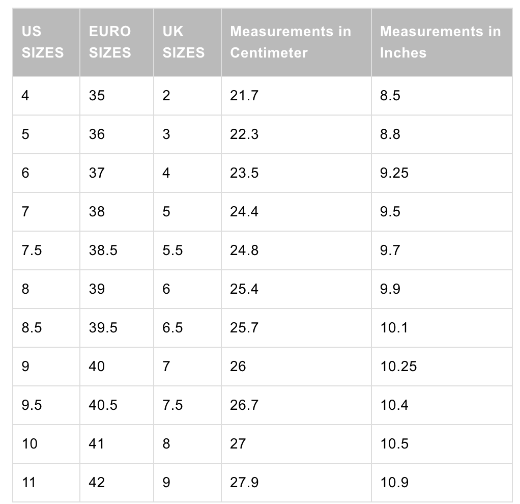The image size is (520, 504).
Task: Click the UK SIZES column header
Action: [x=183, y=42]
